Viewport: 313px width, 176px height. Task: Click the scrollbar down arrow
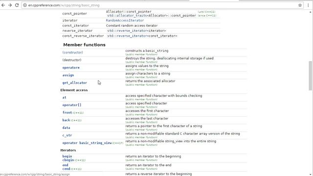click(x=310, y=174)
